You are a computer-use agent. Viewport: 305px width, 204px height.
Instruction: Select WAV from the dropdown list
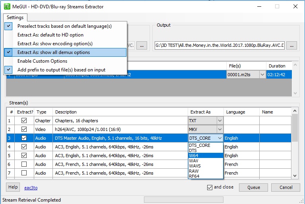click(x=206, y=161)
